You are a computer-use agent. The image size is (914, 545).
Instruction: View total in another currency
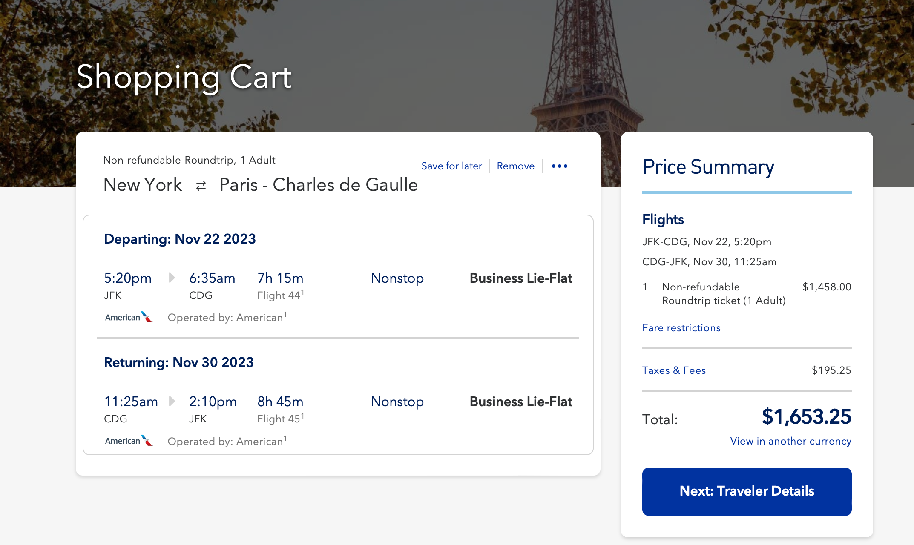click(790, 441)
